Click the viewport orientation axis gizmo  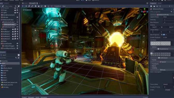(x=144, y=11)
